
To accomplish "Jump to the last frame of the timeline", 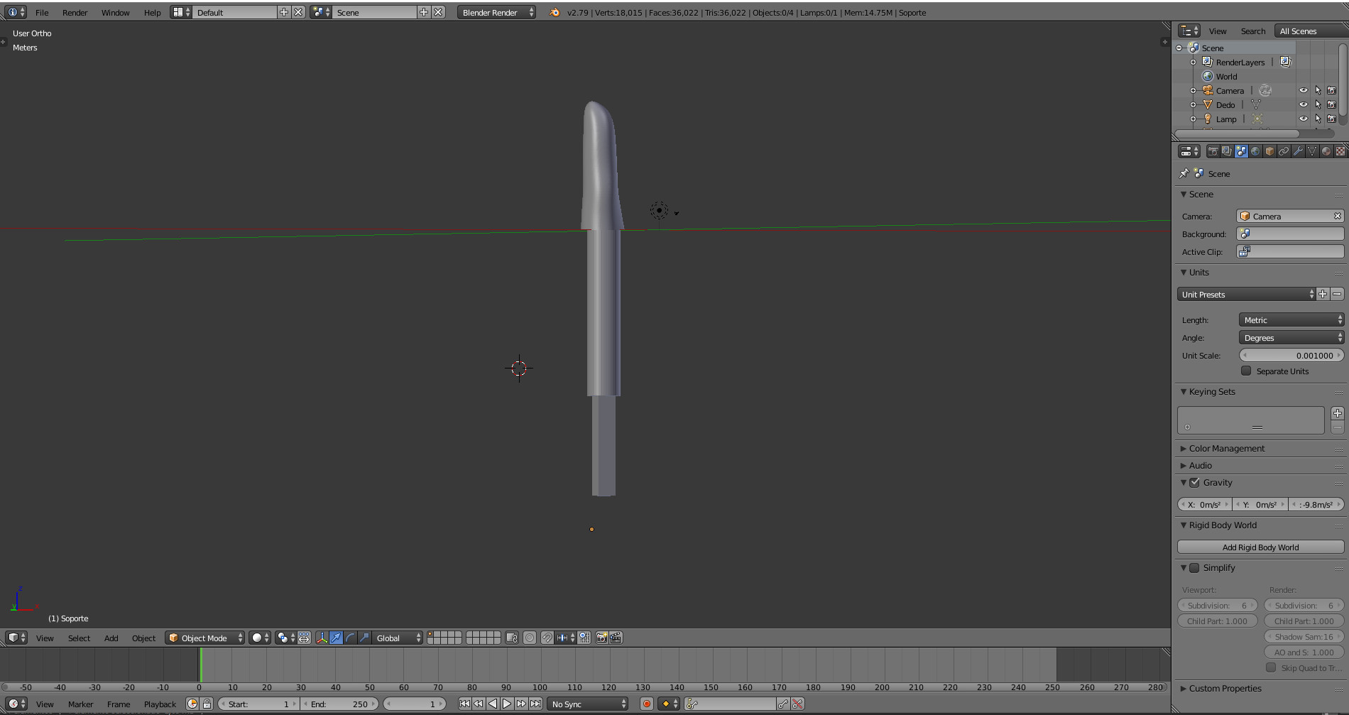I will [x=536, y=704].
